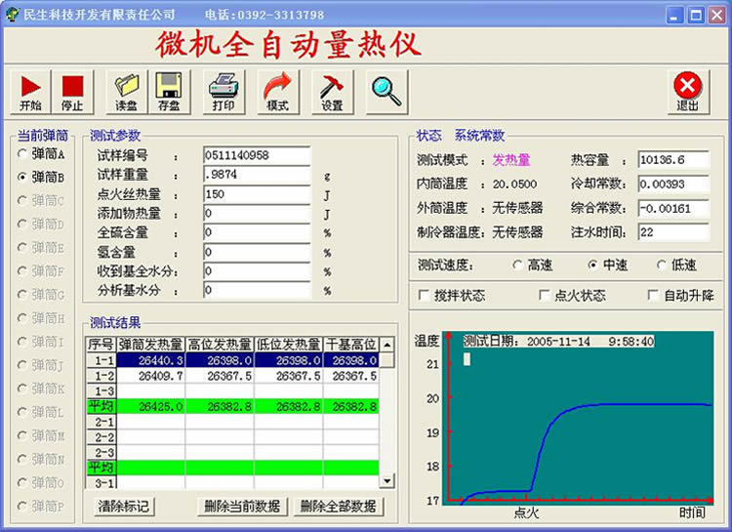Click the 试样编号 input field
The width and height of the screenshot is (732, 532).
(257, 155)
